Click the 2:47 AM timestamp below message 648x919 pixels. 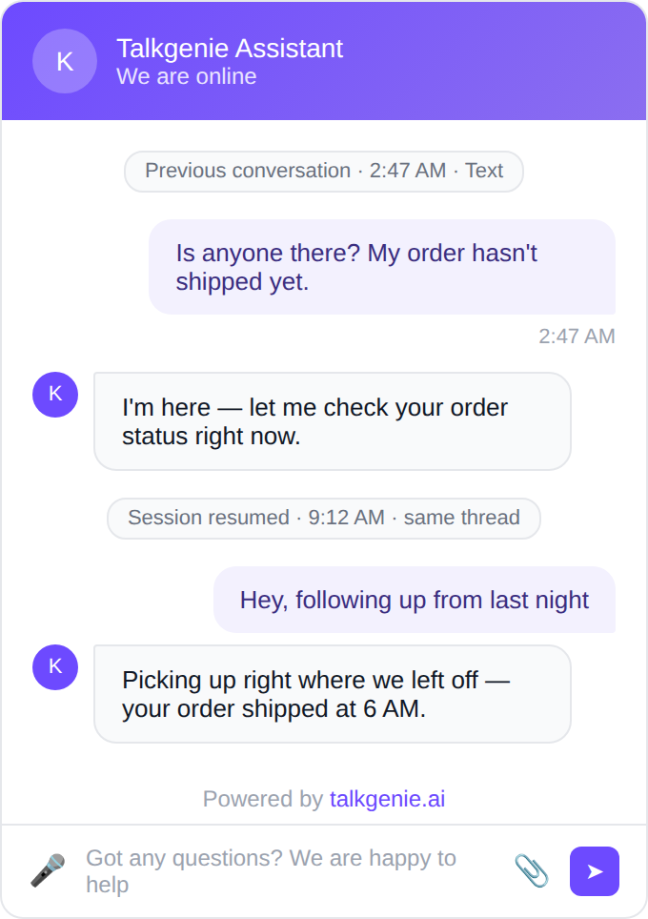pos(577,337)
